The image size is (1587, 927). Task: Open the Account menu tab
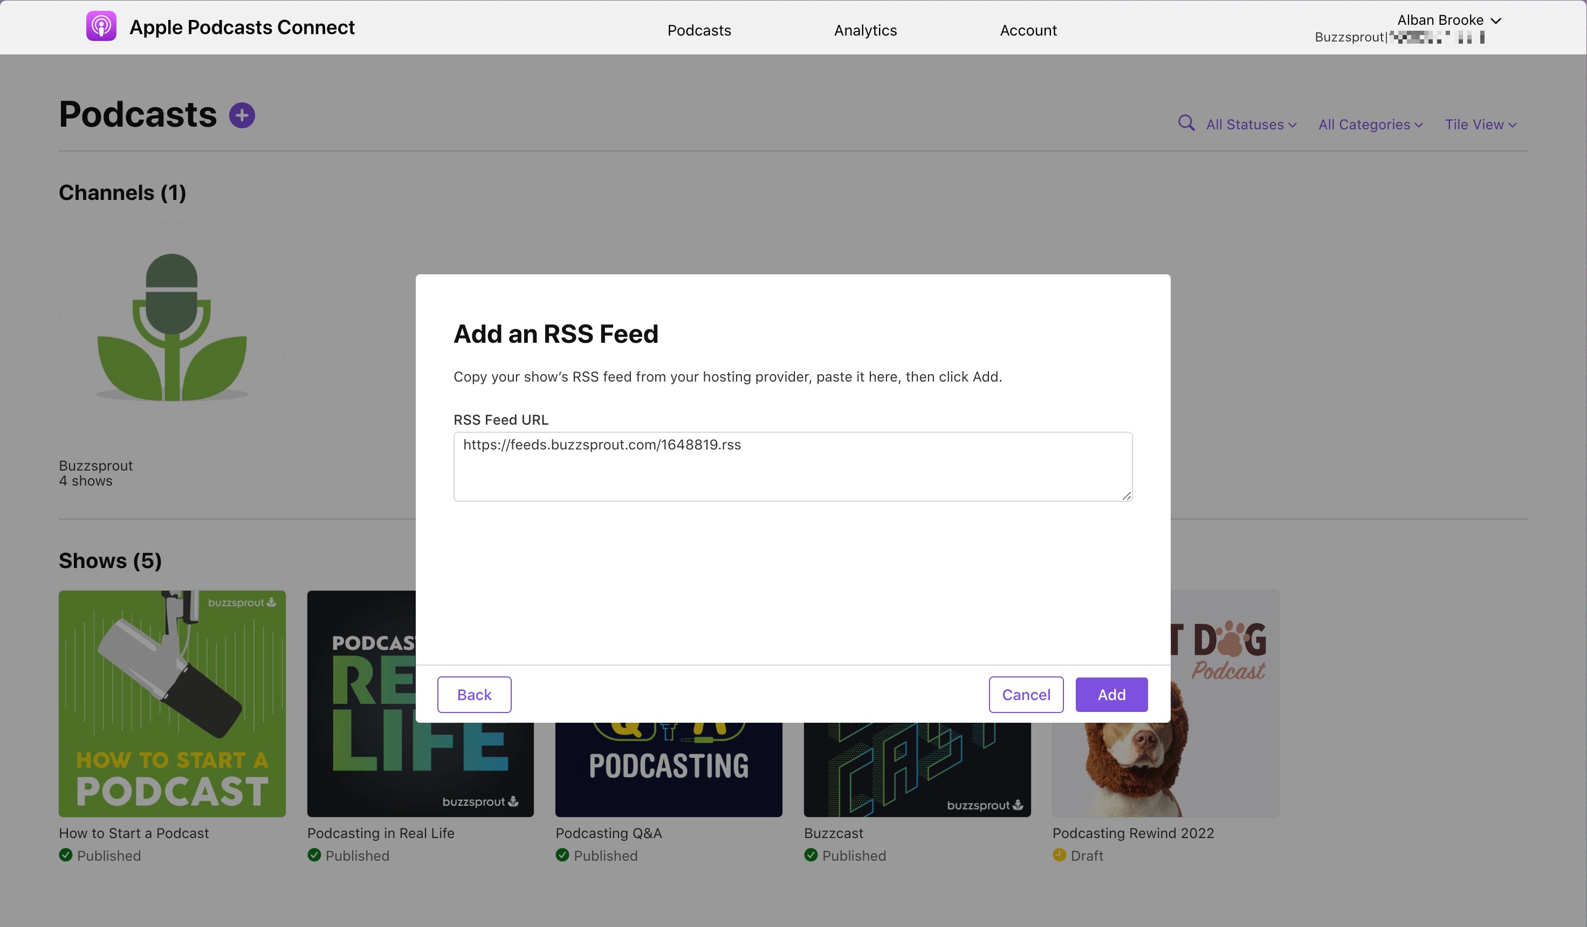[x=1028, y=29]
